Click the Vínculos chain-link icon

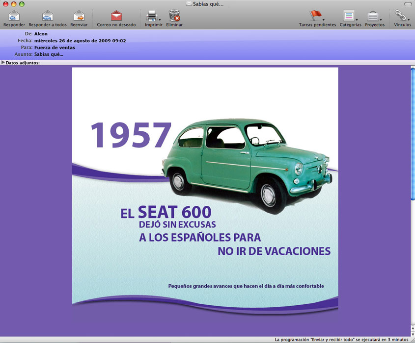point(400,15)
